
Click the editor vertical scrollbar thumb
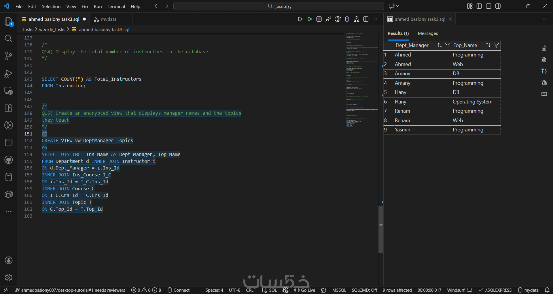tap(381, 229)
